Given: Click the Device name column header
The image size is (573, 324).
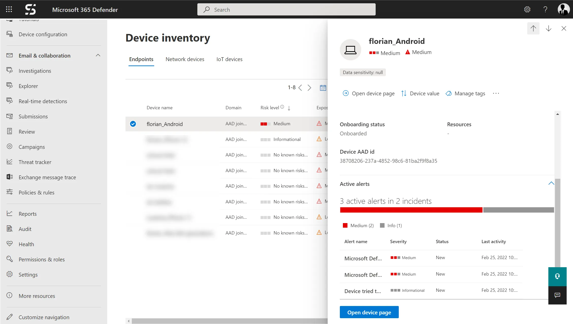Looking at the screenshot, I should pos(160,107).
